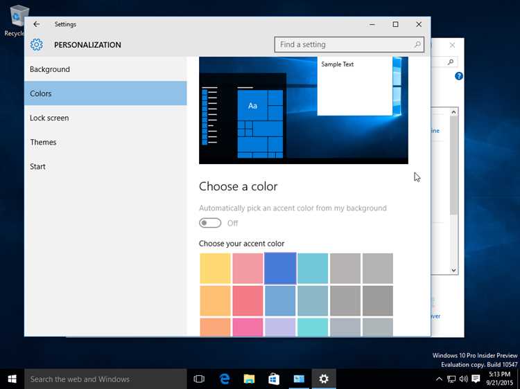Viewport: 520px width, 389px height.
Task: Minimize the Settings window
Action: (372, 24)
